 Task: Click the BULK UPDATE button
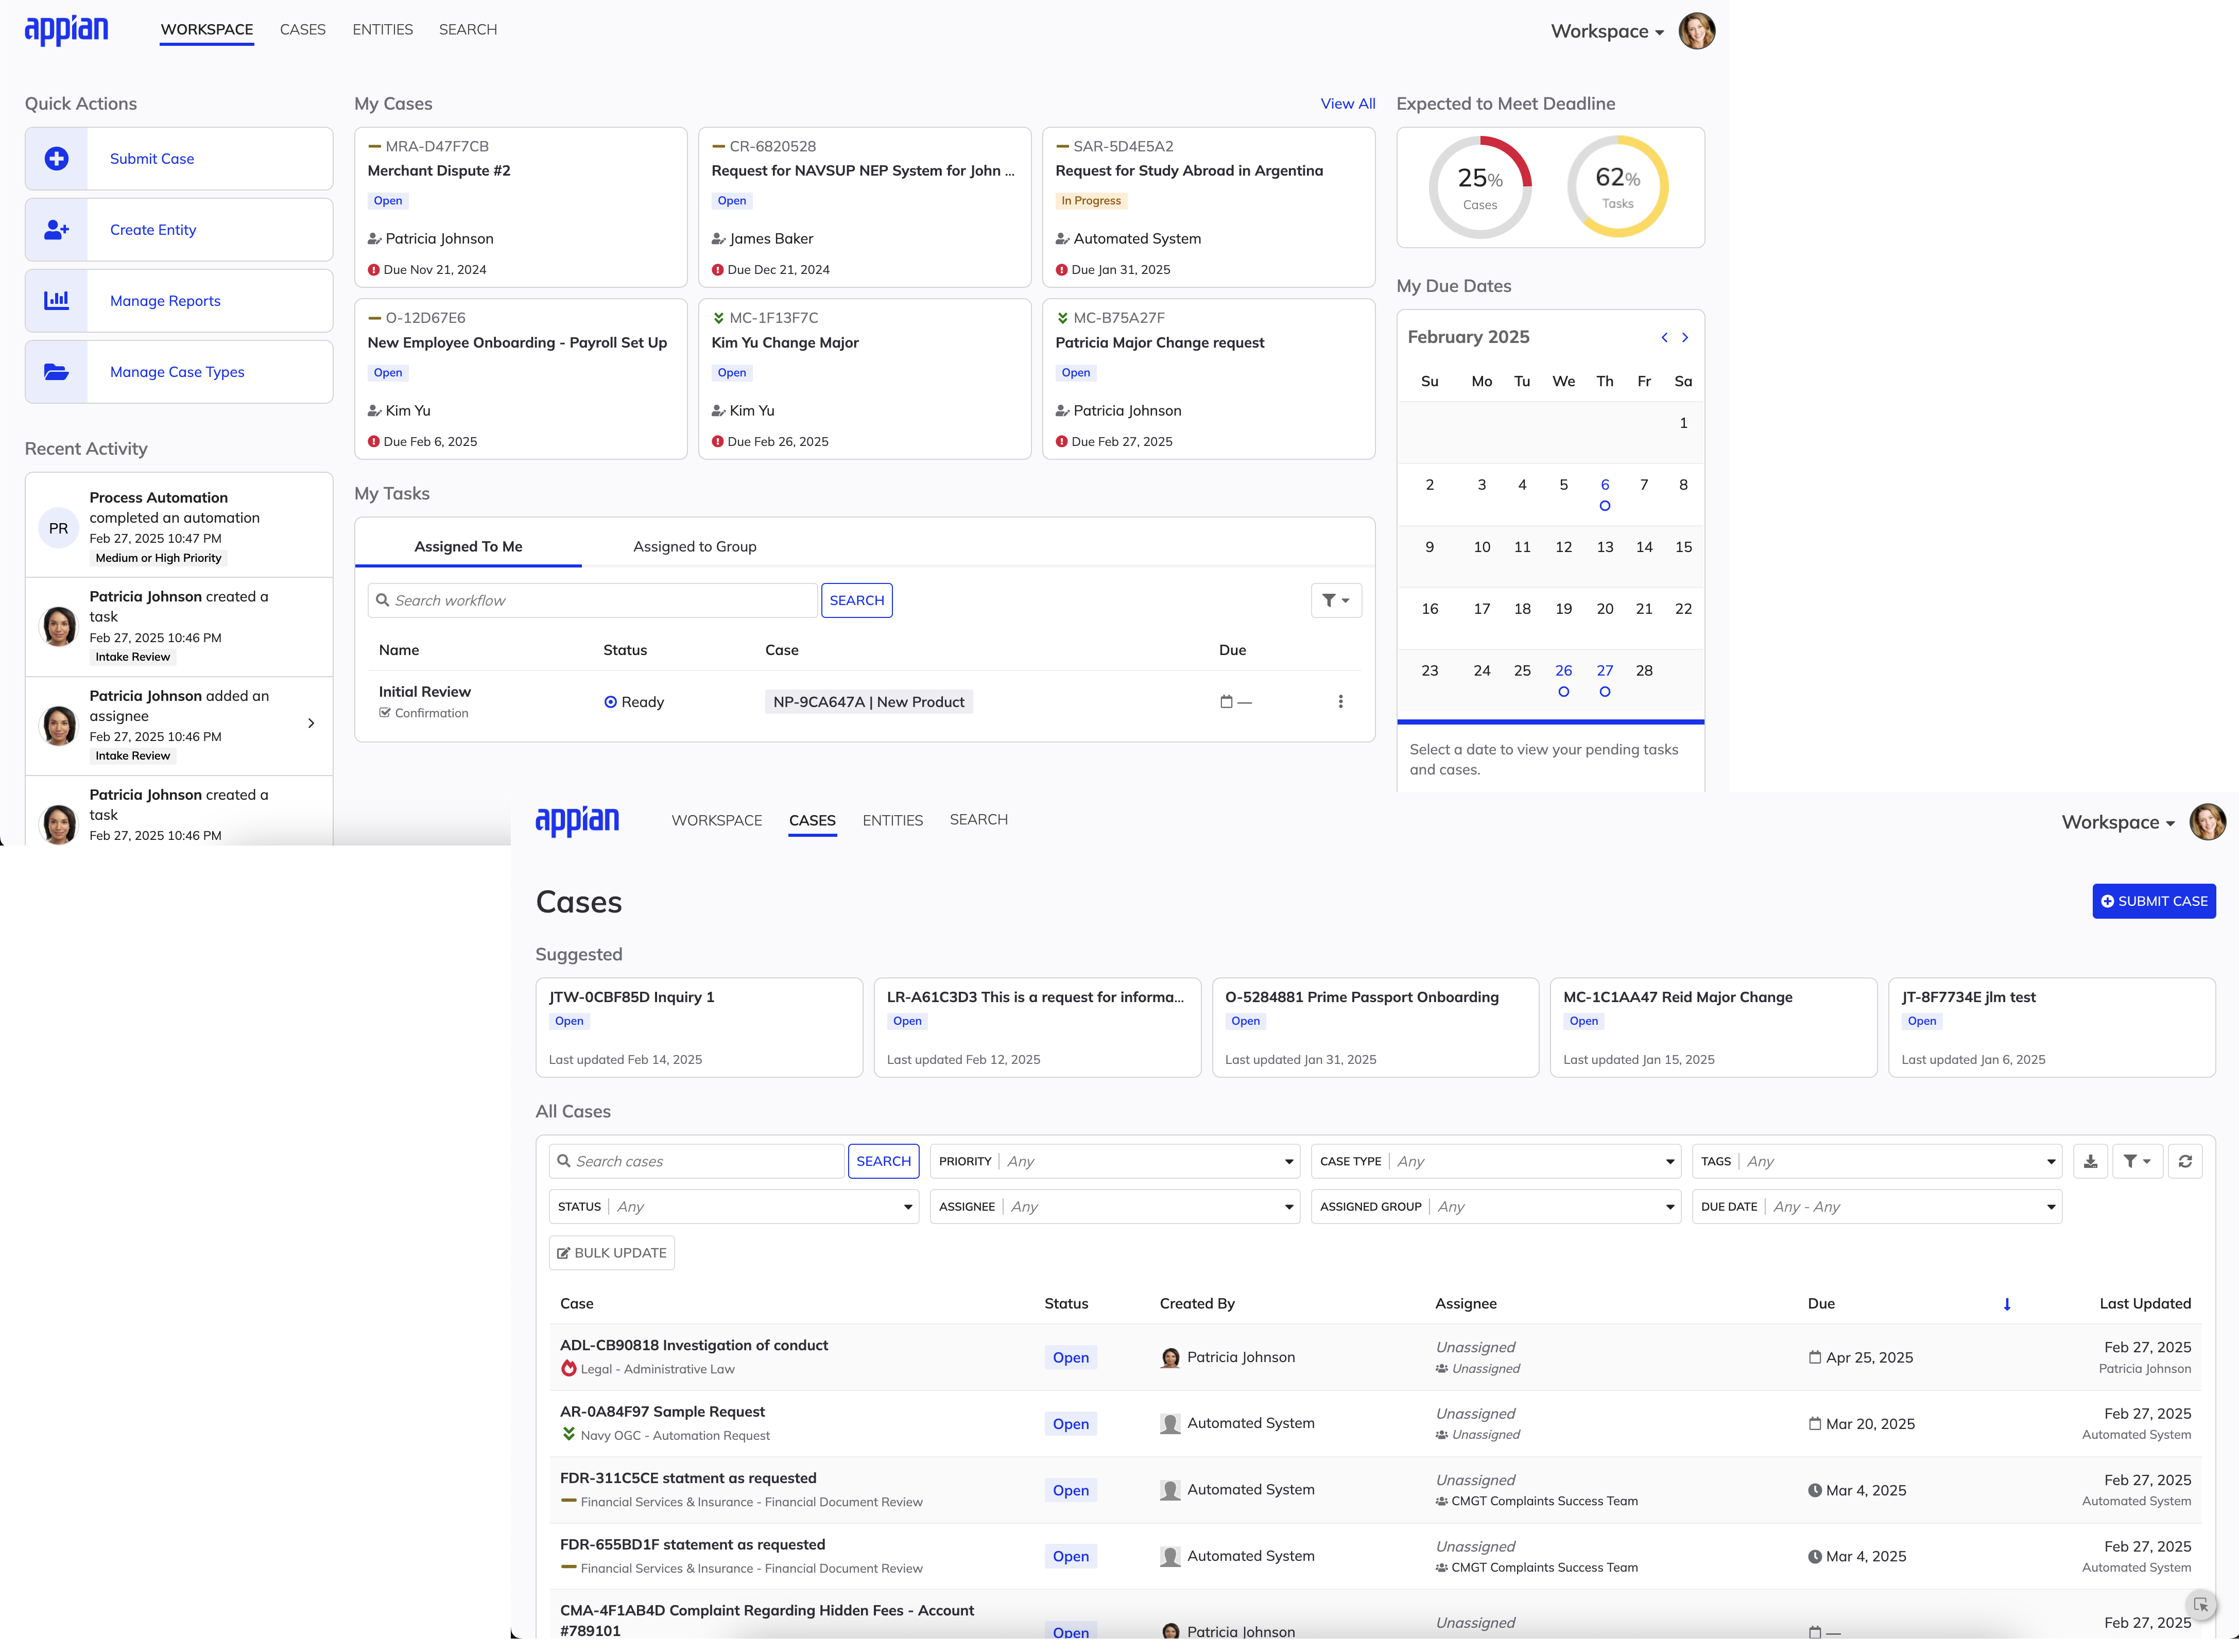(x=611, y=1253)
